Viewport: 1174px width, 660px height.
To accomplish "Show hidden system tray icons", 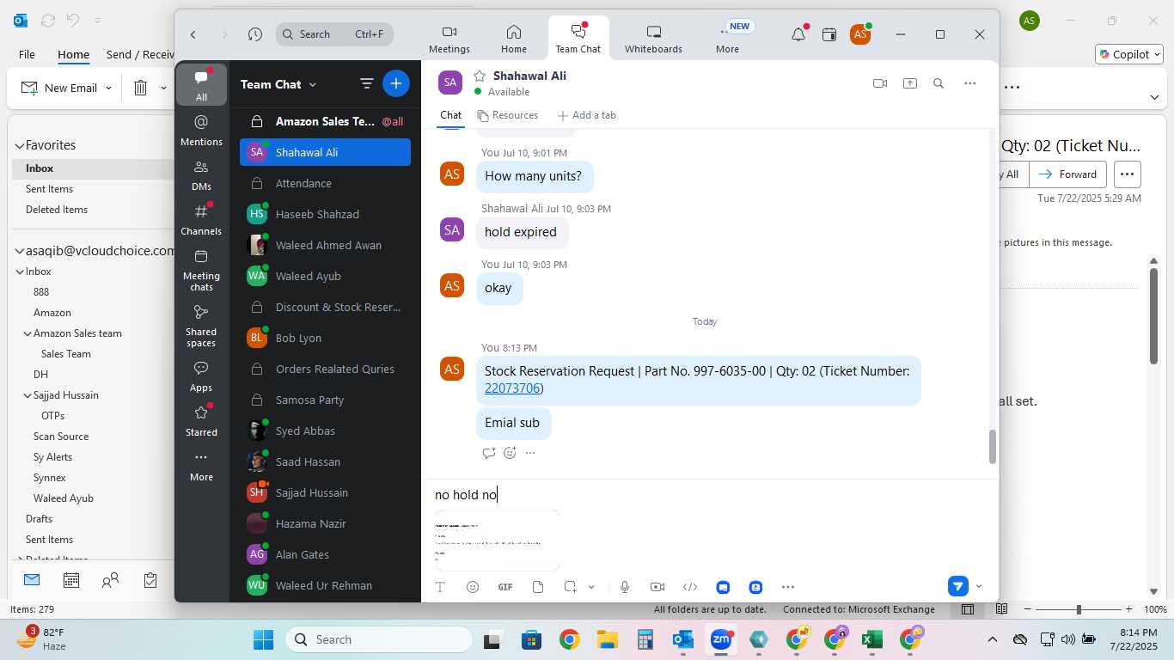I will pos(992,639).
